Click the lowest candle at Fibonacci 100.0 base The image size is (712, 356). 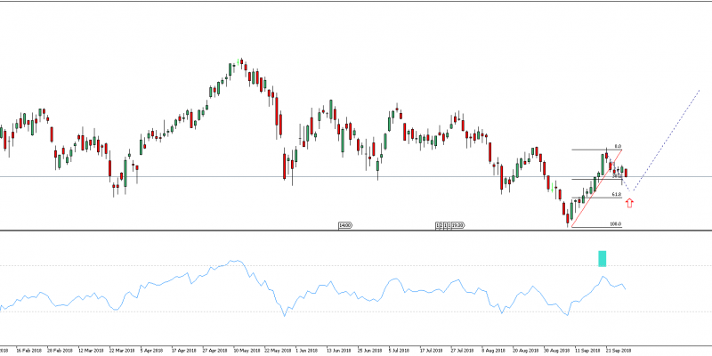[564, 214]
